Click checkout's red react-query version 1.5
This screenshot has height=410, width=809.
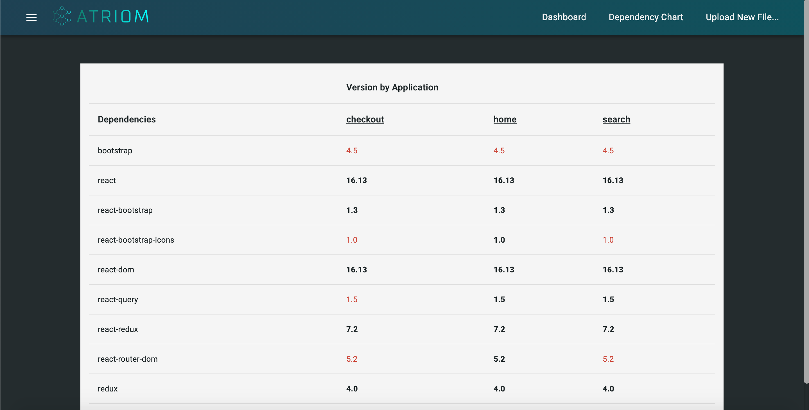pyautogui.click(x=352, y=300)
